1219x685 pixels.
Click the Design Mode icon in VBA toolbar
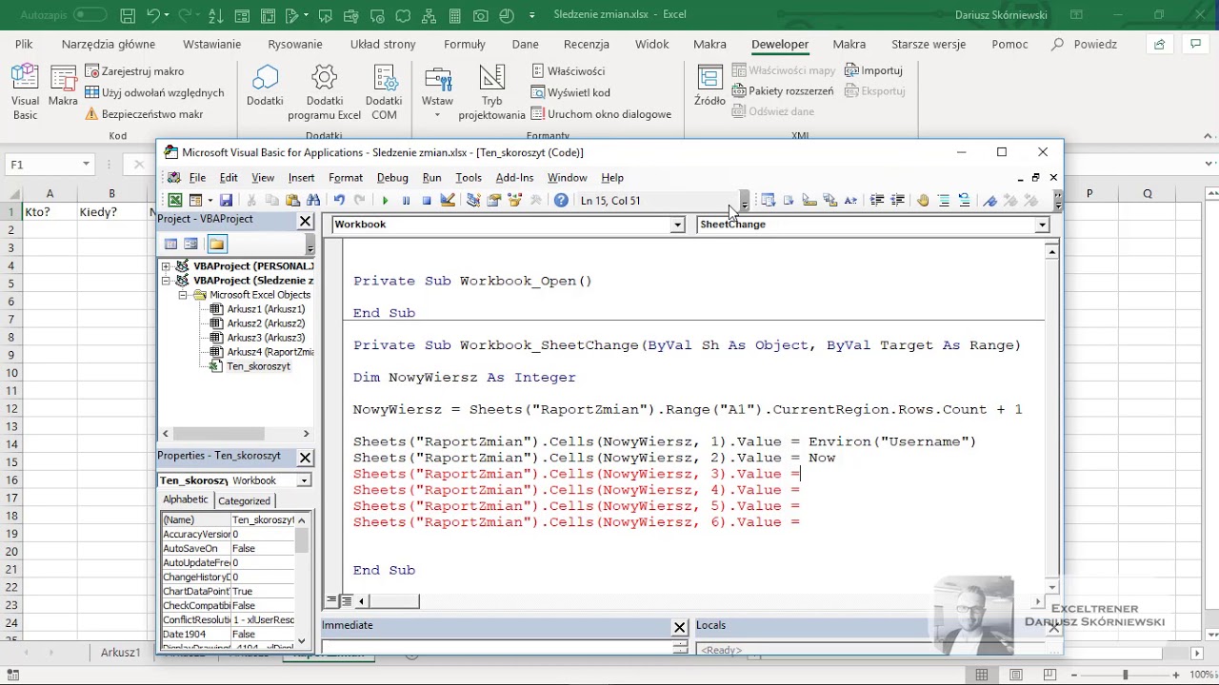click(x=448, y=201)
